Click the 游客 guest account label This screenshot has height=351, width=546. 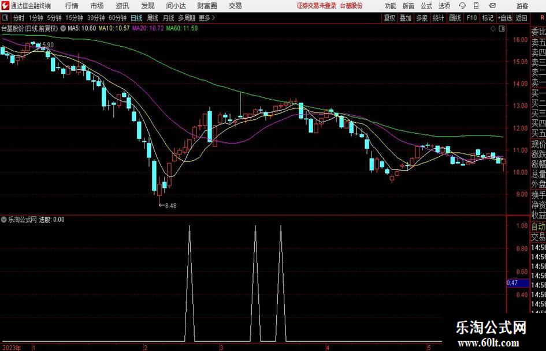click(x=522, y=6)
